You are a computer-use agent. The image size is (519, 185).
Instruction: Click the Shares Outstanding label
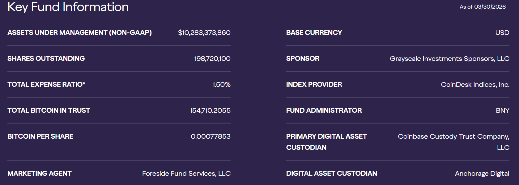point(46,59)
